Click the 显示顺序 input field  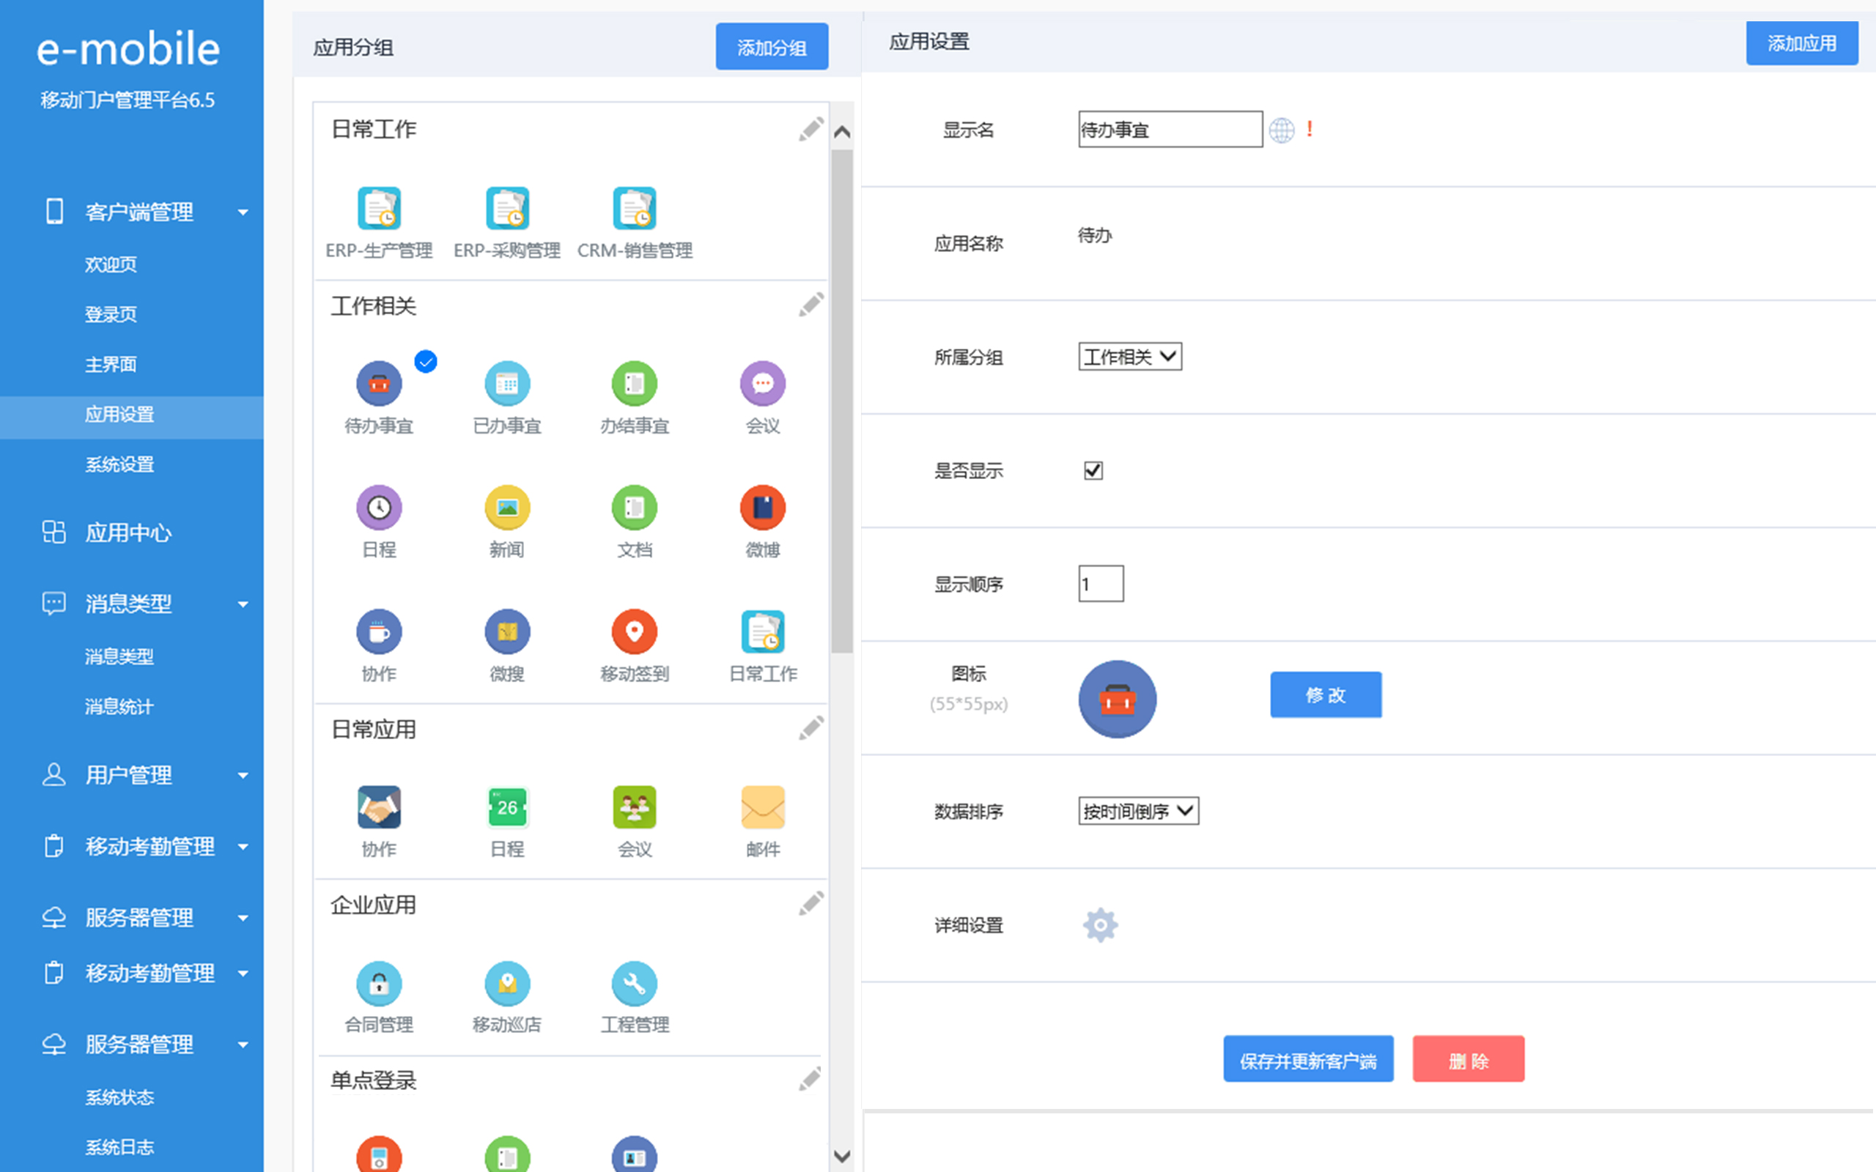pyautogui.click(x=1100, y=584)
